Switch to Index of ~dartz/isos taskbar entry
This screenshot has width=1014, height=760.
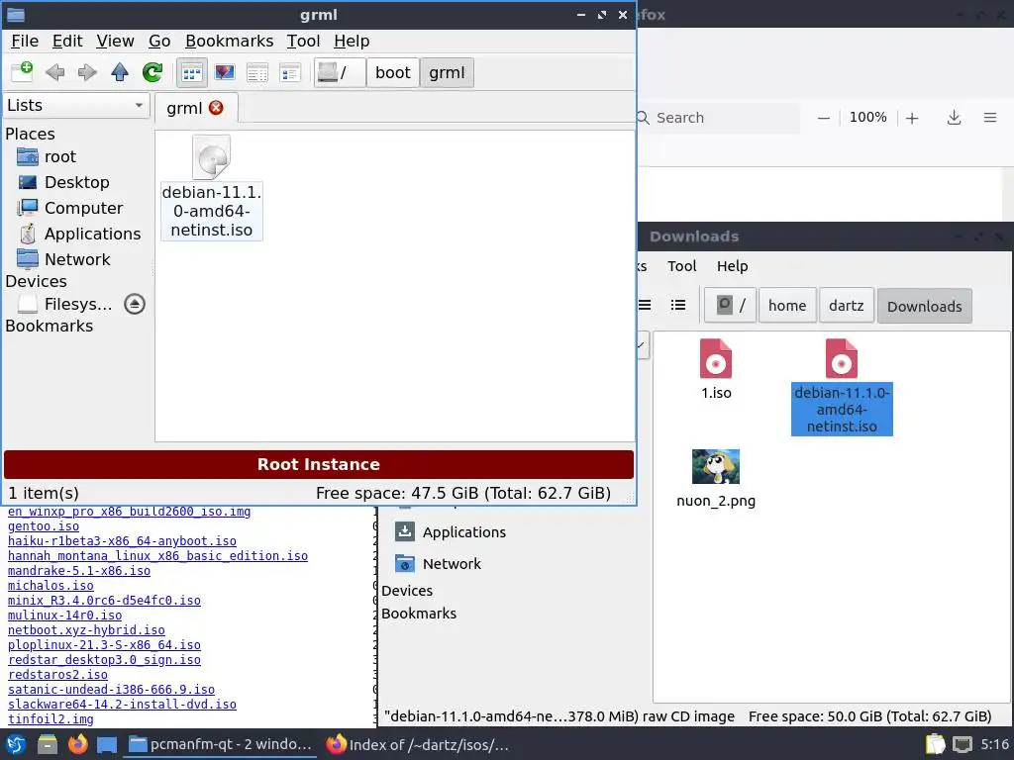(x=418, y=744)
